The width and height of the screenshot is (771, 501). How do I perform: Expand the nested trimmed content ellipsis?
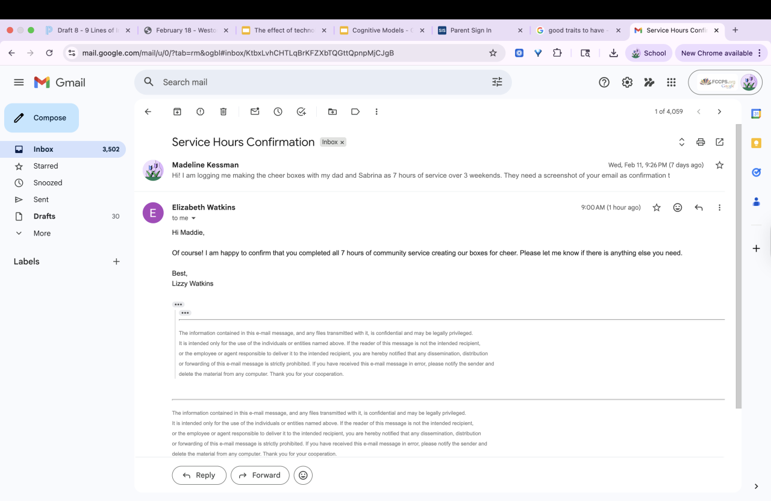[185, 313]
